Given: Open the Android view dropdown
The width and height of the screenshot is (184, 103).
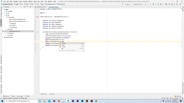Looking at the screenshot, I should tap(7, 7).
